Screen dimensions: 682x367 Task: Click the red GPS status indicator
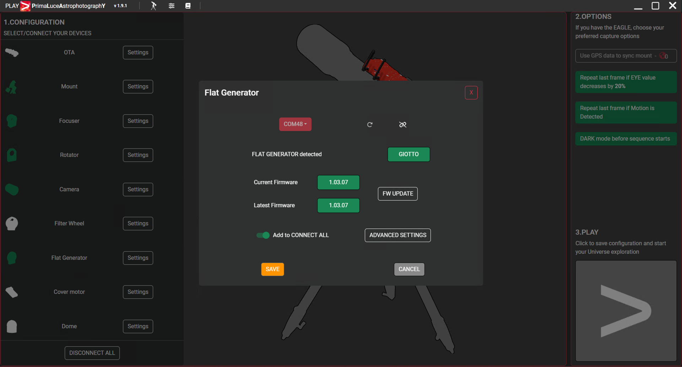[x=662, y=56]
